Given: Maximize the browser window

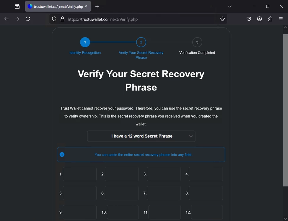Looking at the screenshot, I should click(268, 6).
